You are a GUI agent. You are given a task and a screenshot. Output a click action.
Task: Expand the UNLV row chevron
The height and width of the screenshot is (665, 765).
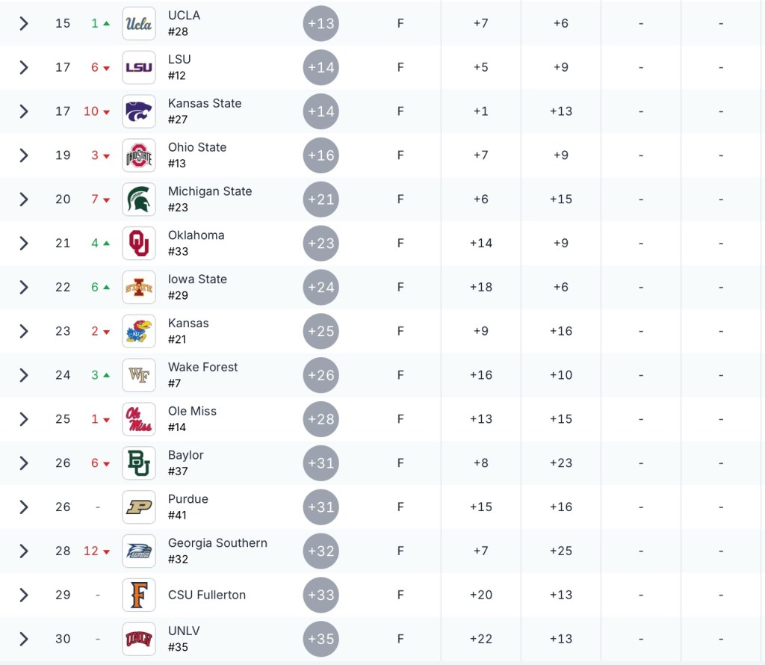24,639
